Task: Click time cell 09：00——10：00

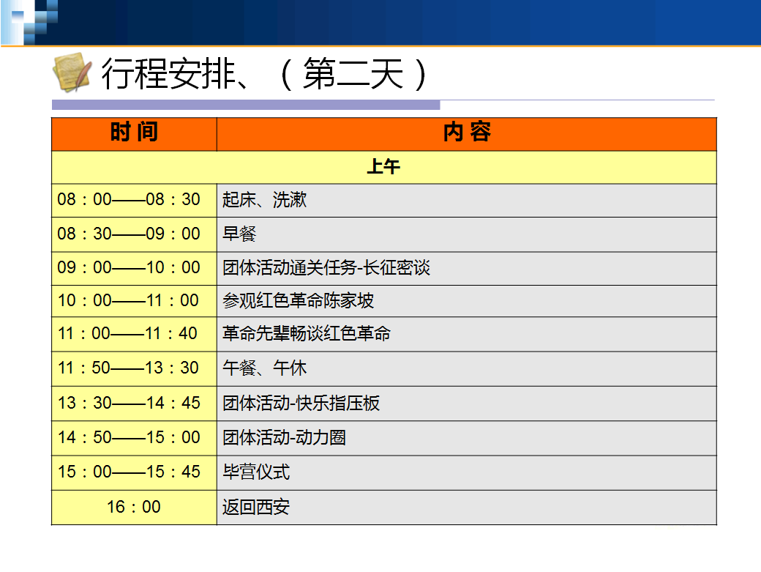Action: pyautogui.click(x=135, y=269)
